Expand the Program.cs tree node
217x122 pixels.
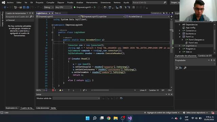179,49
